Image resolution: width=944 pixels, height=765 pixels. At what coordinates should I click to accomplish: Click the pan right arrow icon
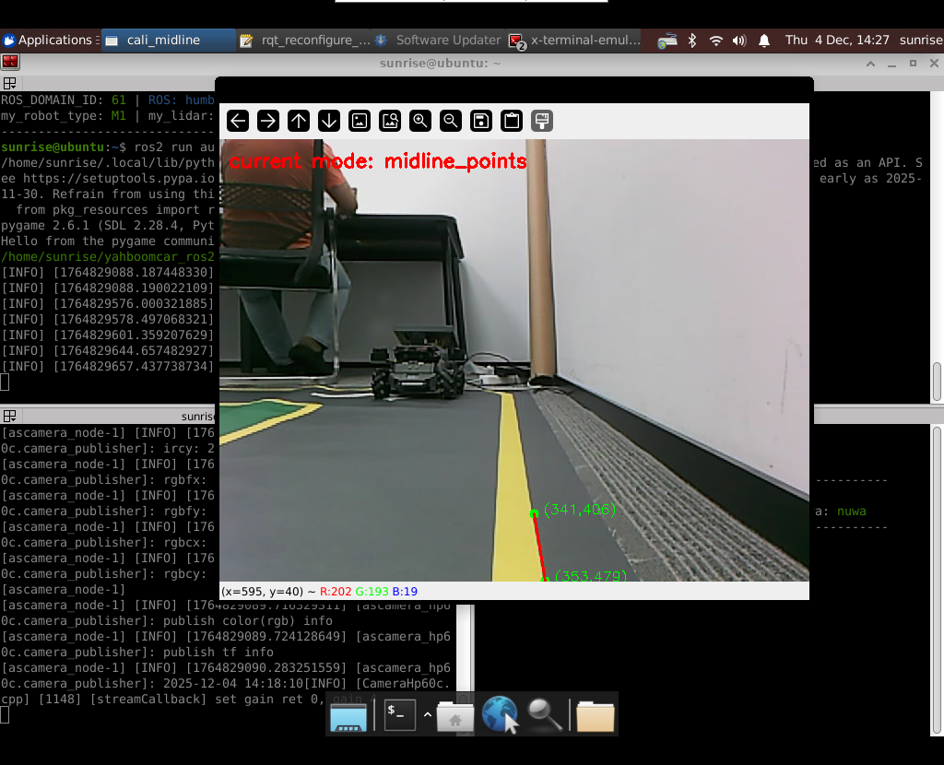click(x=268, y=121)
